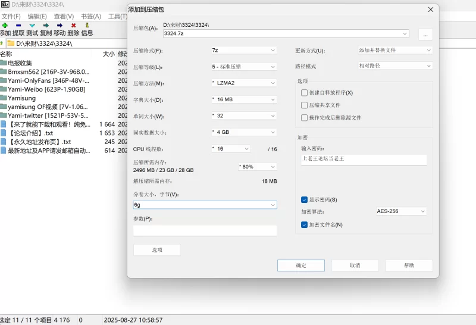Select the Yami-twitter folder icon

click(4, 115)
